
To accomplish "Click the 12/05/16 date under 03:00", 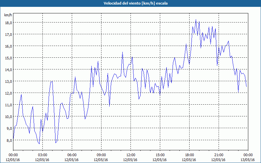I will coord(42,160).
